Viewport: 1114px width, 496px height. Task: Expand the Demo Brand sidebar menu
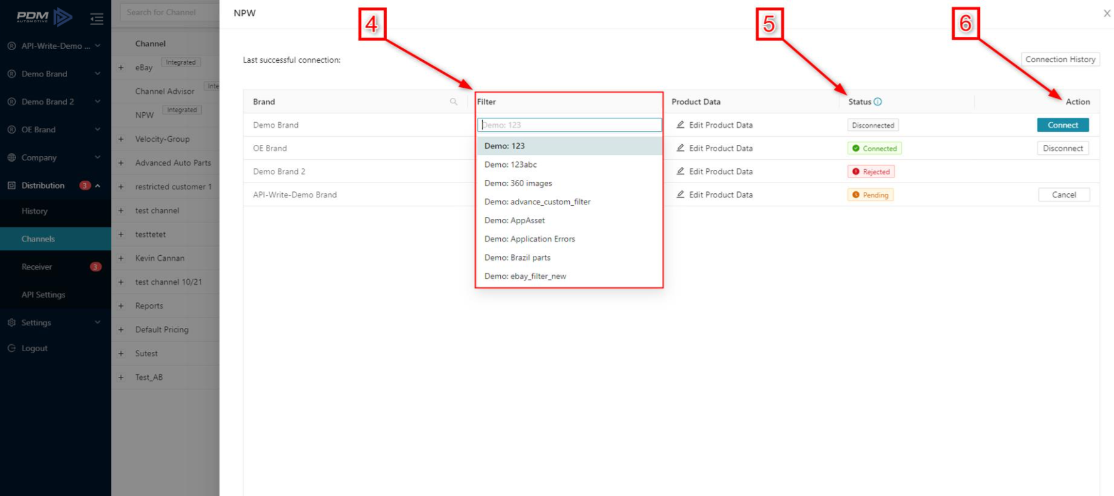pyautogui.click(x=98, y=74)
